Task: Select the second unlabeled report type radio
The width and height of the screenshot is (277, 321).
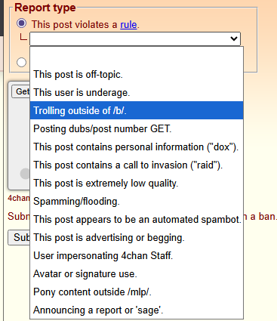Action: tap(21, 62)
